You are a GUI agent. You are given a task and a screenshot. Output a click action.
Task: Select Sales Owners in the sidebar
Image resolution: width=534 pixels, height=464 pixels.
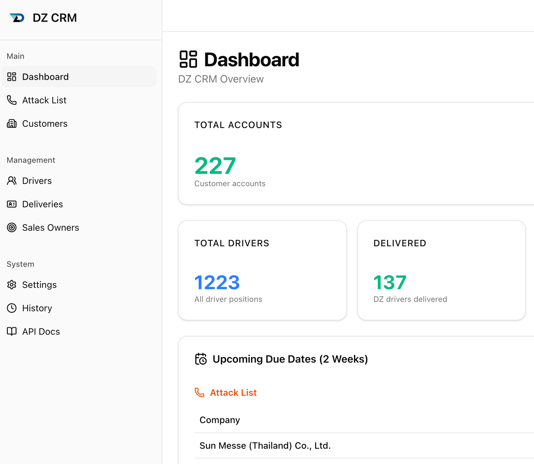pos(79,227)
